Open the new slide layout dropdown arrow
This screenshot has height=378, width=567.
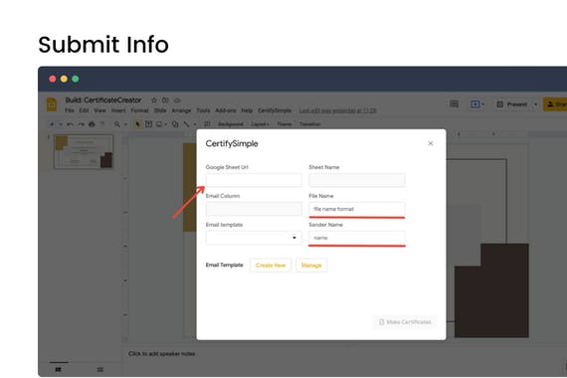coord(60,124)
